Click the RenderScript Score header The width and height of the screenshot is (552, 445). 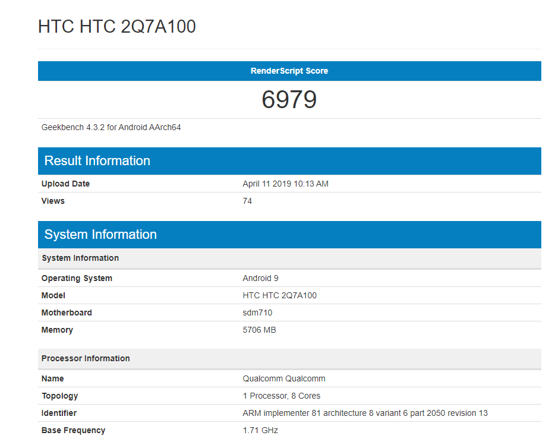[x=289, y=71]
